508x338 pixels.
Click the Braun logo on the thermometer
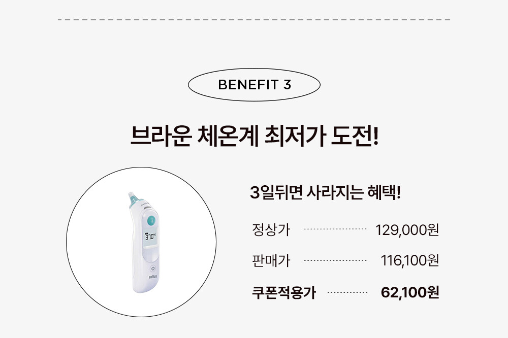point(153,277)
